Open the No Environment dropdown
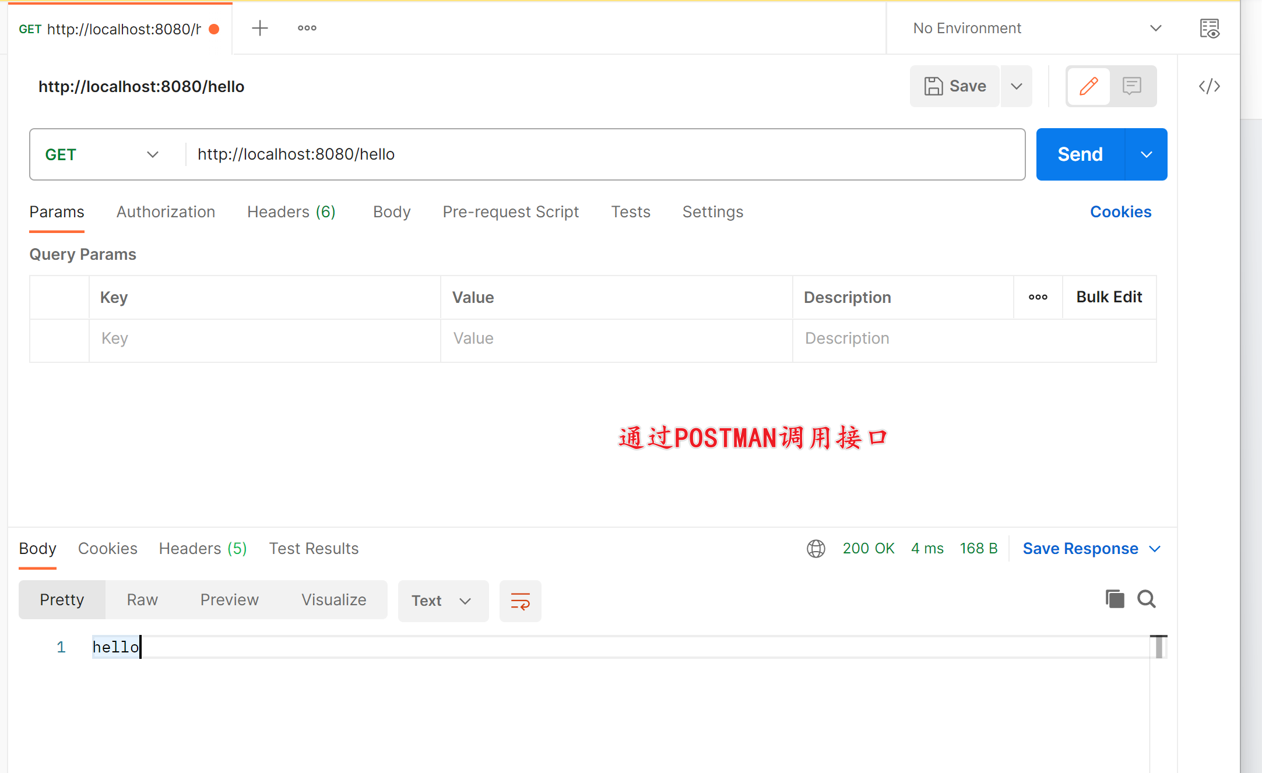This screenshot has width=1262, height=773. (x=1036, y=28)
